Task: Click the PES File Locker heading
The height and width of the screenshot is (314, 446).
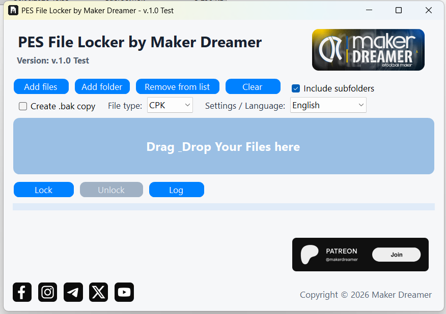Action: 140,42
